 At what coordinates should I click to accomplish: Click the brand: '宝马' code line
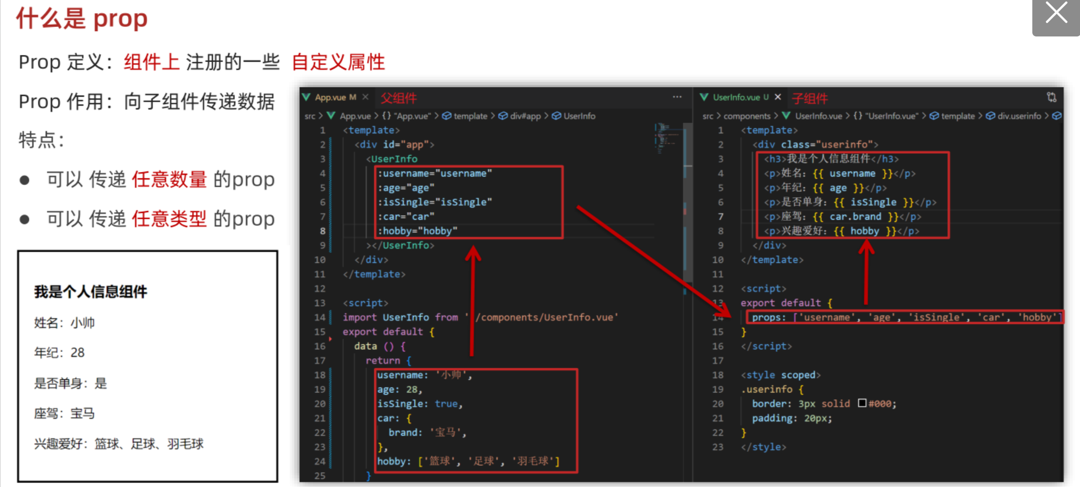[x=427, y=433]
